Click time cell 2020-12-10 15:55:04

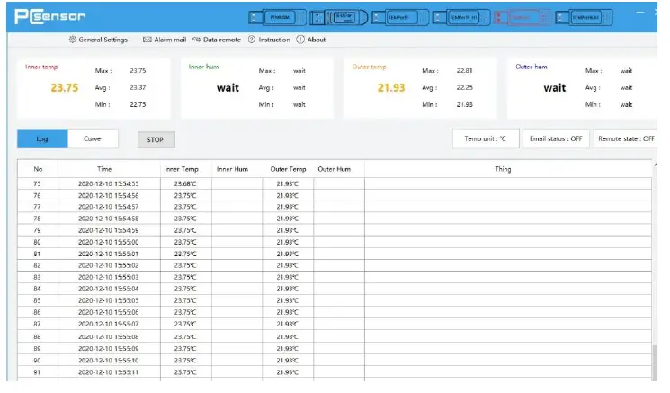109,289
